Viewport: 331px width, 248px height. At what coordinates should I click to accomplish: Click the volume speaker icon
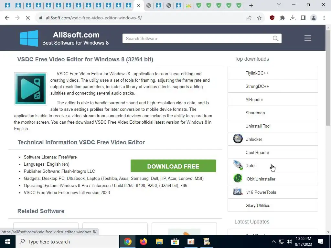click(x=289, y=242)
